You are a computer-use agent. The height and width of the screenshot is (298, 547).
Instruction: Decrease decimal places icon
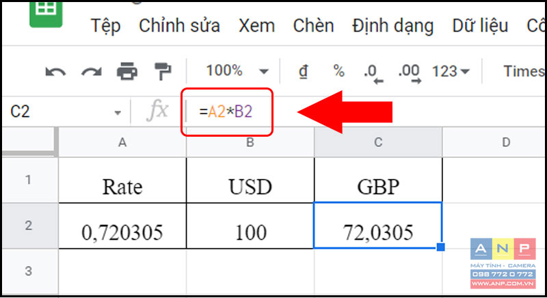tap(373, 74)
